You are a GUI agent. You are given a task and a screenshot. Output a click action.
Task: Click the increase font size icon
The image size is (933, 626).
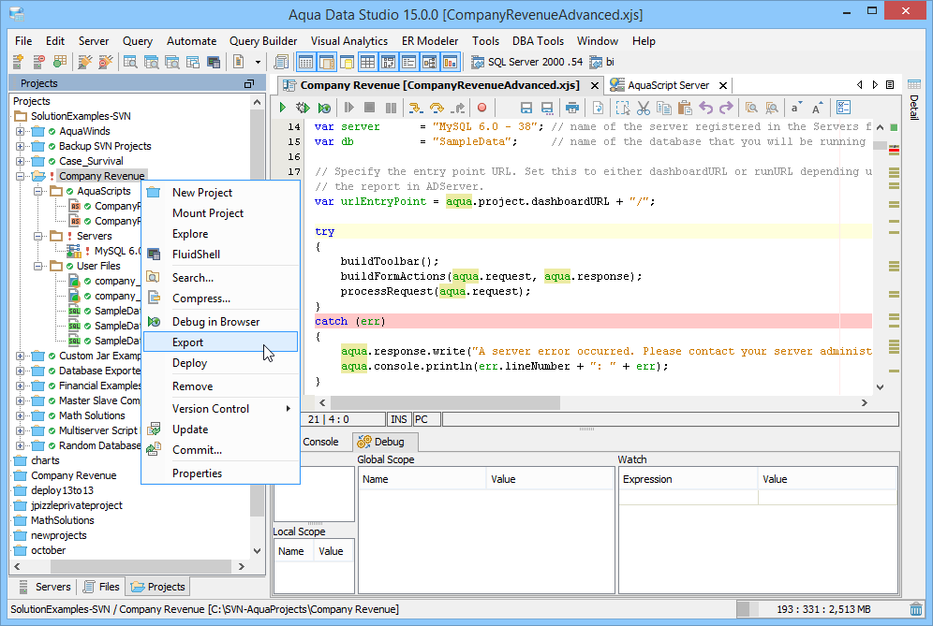click(818, 108)
